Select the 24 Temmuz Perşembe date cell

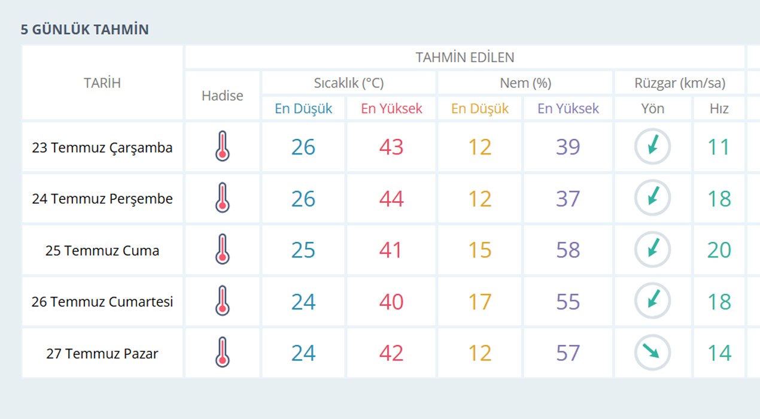tap(102, 199)
